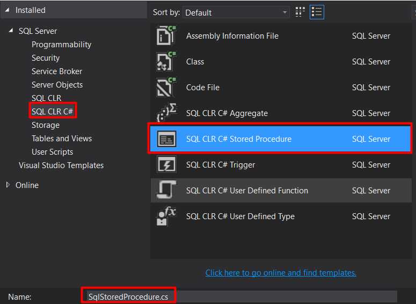Choose 'Code File' template name
This screenshot has height=304, width=416.
(x=203, y=88)
